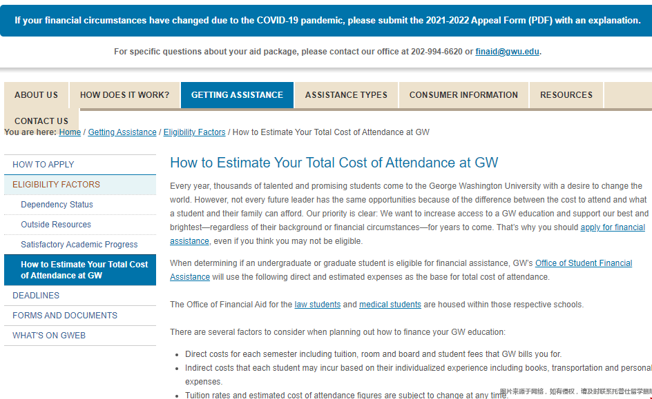Click the finaid@gwu.edu email link
652x399 pixels.
507,52
